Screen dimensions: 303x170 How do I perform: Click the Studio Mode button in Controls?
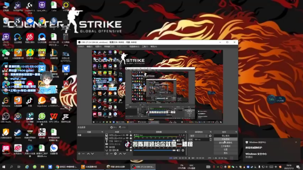point(225,146)
